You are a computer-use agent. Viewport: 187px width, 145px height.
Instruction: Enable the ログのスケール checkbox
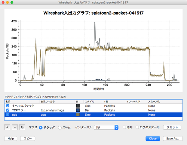click(x=137, y=127)
